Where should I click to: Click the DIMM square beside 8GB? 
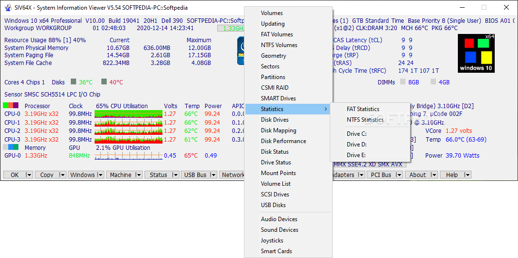pyautogui.click(x=403, y=81)
